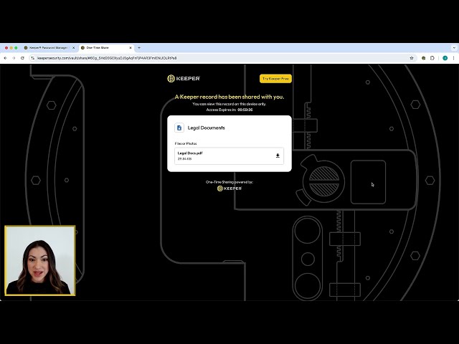The image size is (459, 344).
Task: Click the presenter webcam thumbnail
Action: [40, 260]
